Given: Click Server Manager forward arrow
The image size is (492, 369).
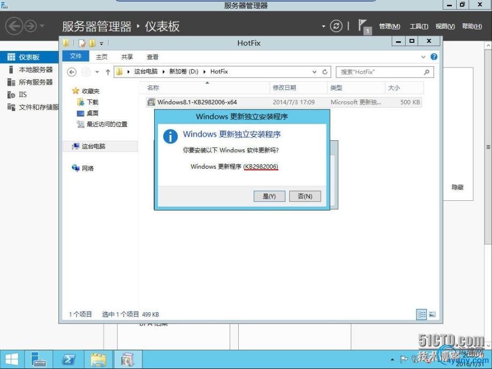Looking at the screenshot, I should tap(31, 26).
